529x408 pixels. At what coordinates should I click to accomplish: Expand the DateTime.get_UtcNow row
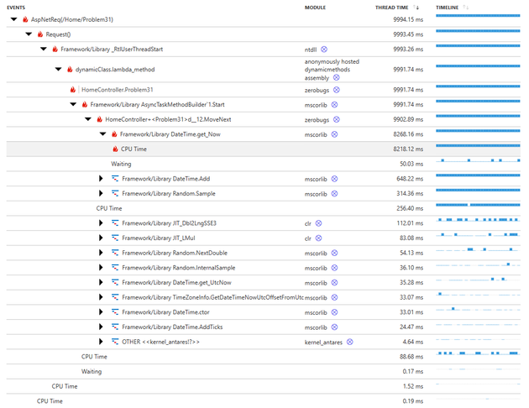click(x=101, y=282)
